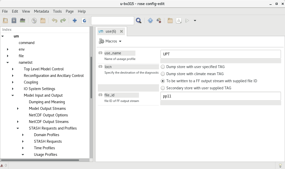Open the Metadata menu
This screenshot has width=285, height=169.
(41, 11)
